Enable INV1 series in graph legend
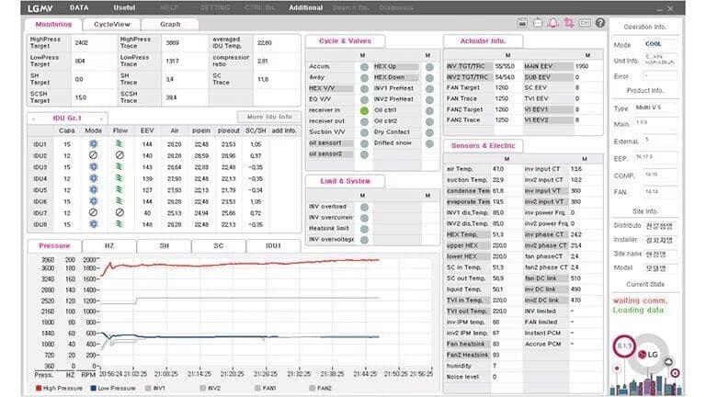Screen dimensions: 706x397 tap(147, 388)
